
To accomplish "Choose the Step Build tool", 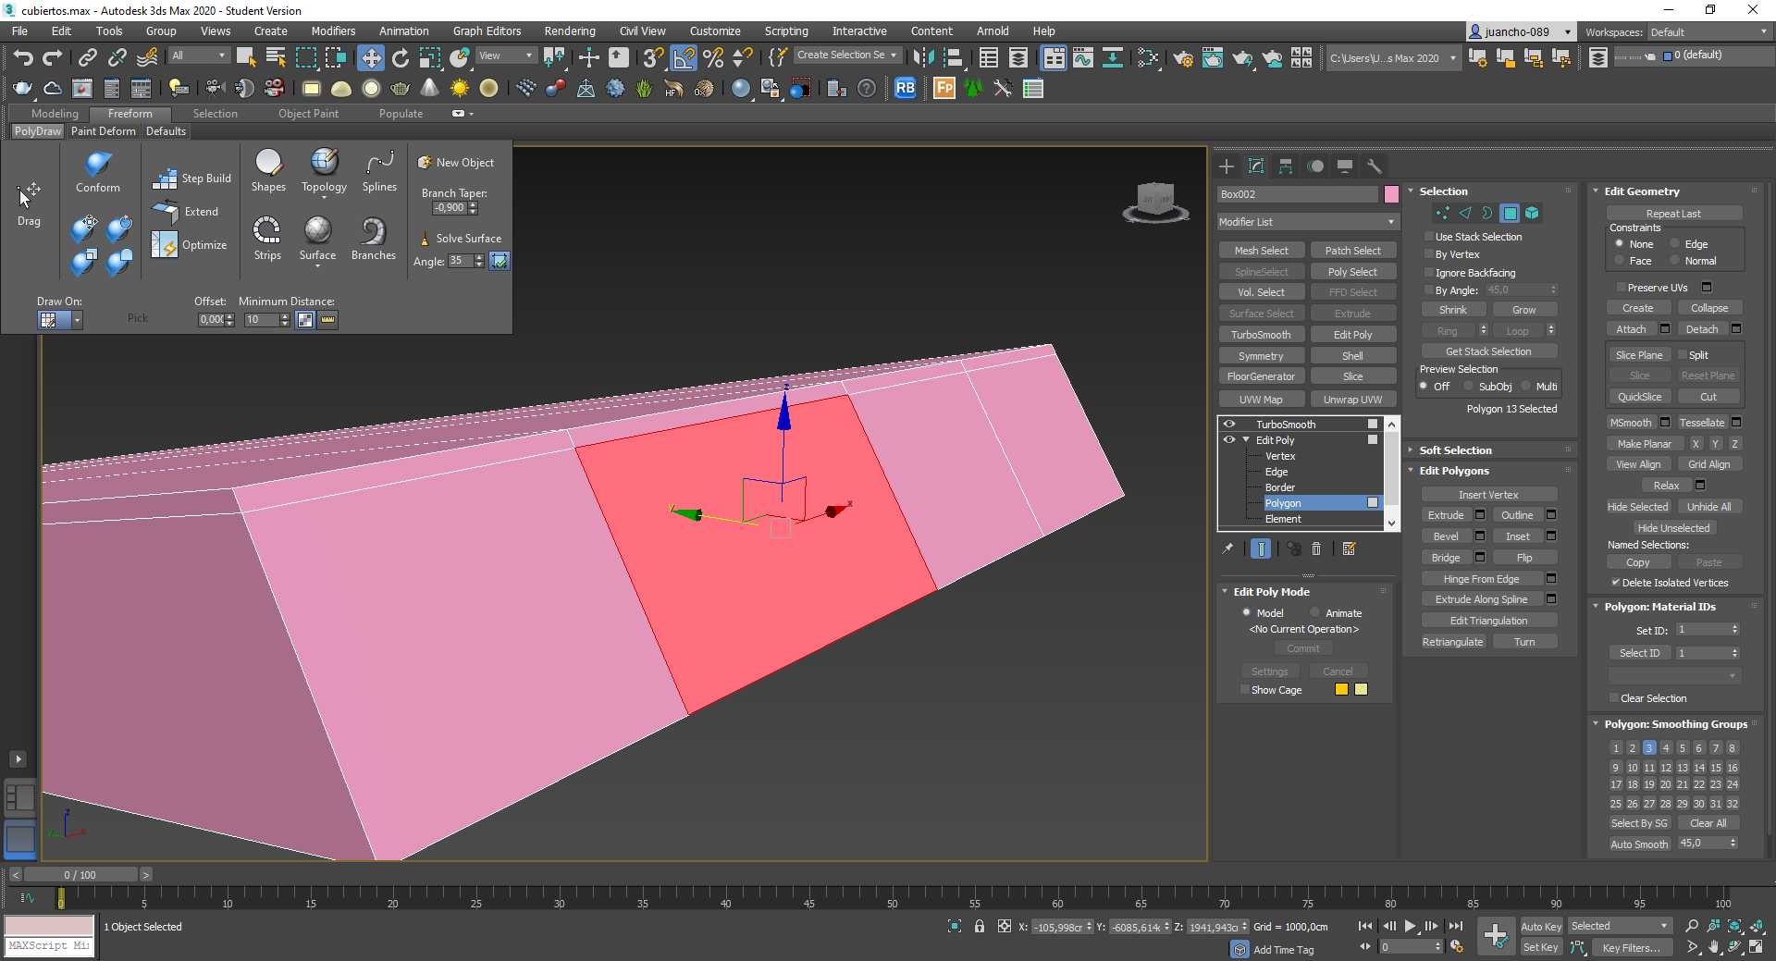I will tap(192, 178).
